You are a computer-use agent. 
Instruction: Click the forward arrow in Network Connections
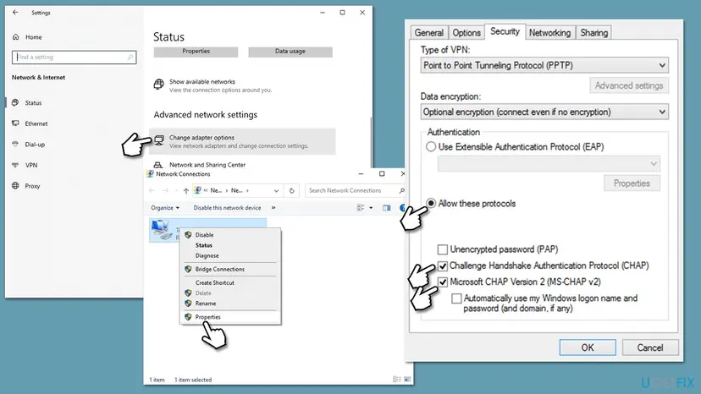click(x=165, y=191)
